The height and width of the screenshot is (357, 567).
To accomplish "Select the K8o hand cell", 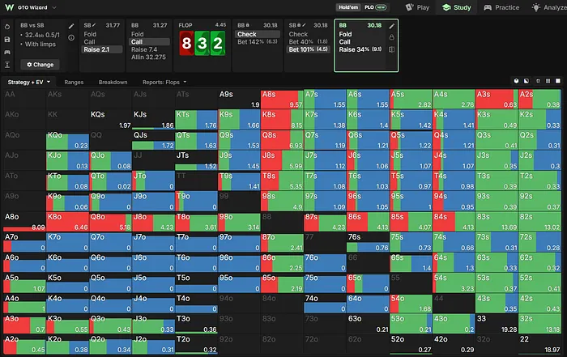I will click(x=67, y=222).
